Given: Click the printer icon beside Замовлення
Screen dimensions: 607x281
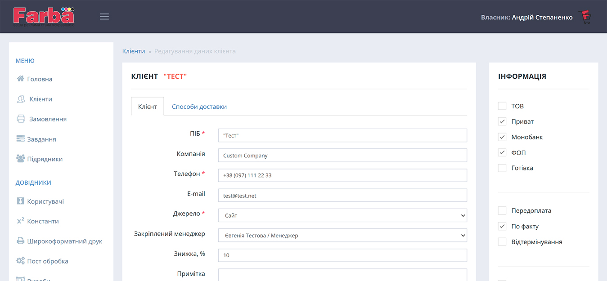Looking at the screenshot, I should coord(21,119).
